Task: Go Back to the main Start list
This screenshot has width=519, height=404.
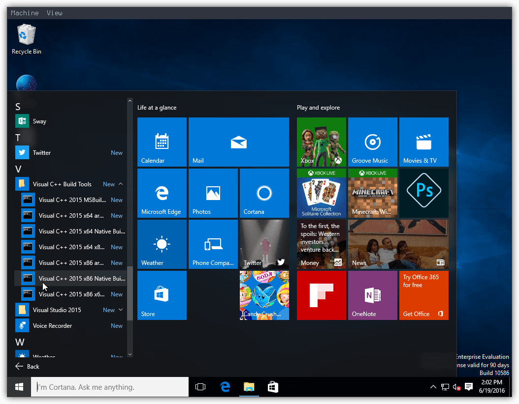Action: click(x=27, y=366)
